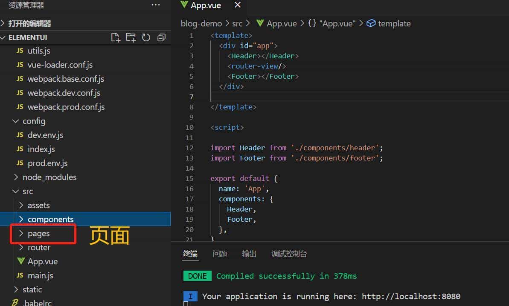Refresh the explorer file tree
Image resolution: width=509 pixels, height=306 pixels.
[146, 37]
